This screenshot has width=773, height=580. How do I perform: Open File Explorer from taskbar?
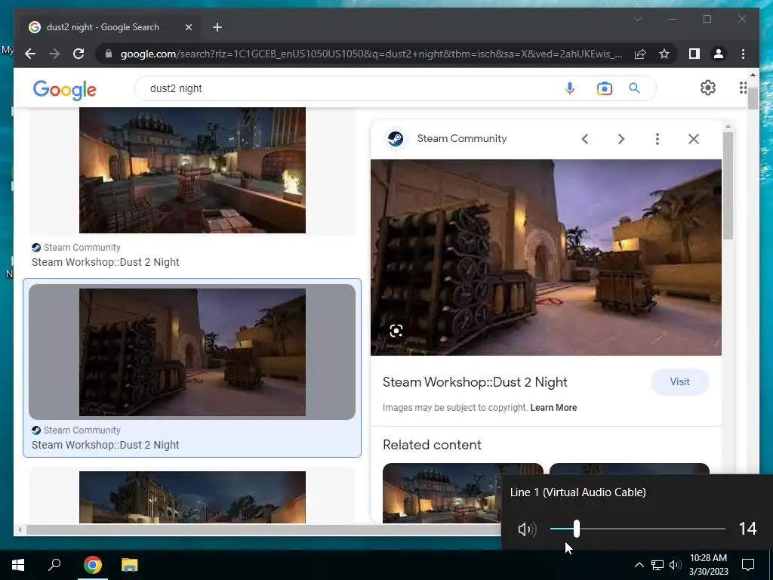[x=130, y=565]
